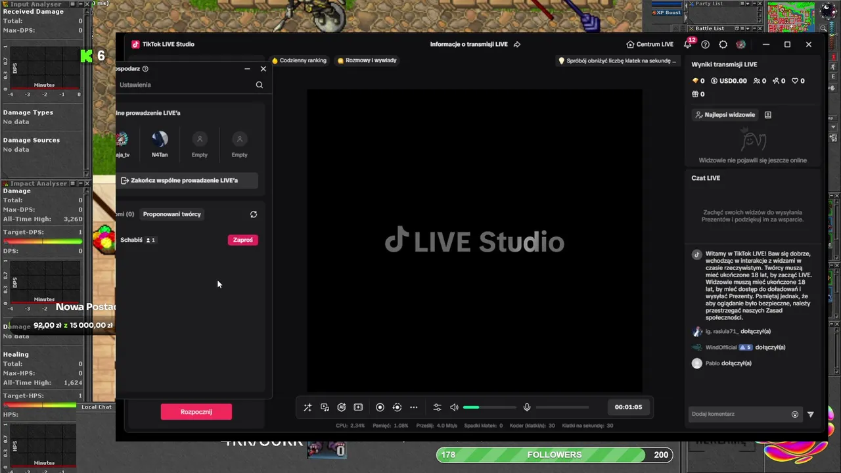The width and height of the screenshot is (841, 473).
Task: Click WindOfficial in chat
Action: point(721,348)
